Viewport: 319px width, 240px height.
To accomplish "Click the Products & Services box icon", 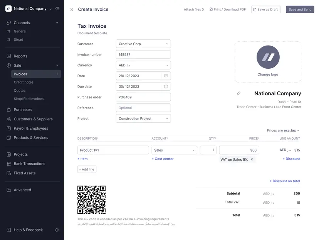I will click(9, 138).
